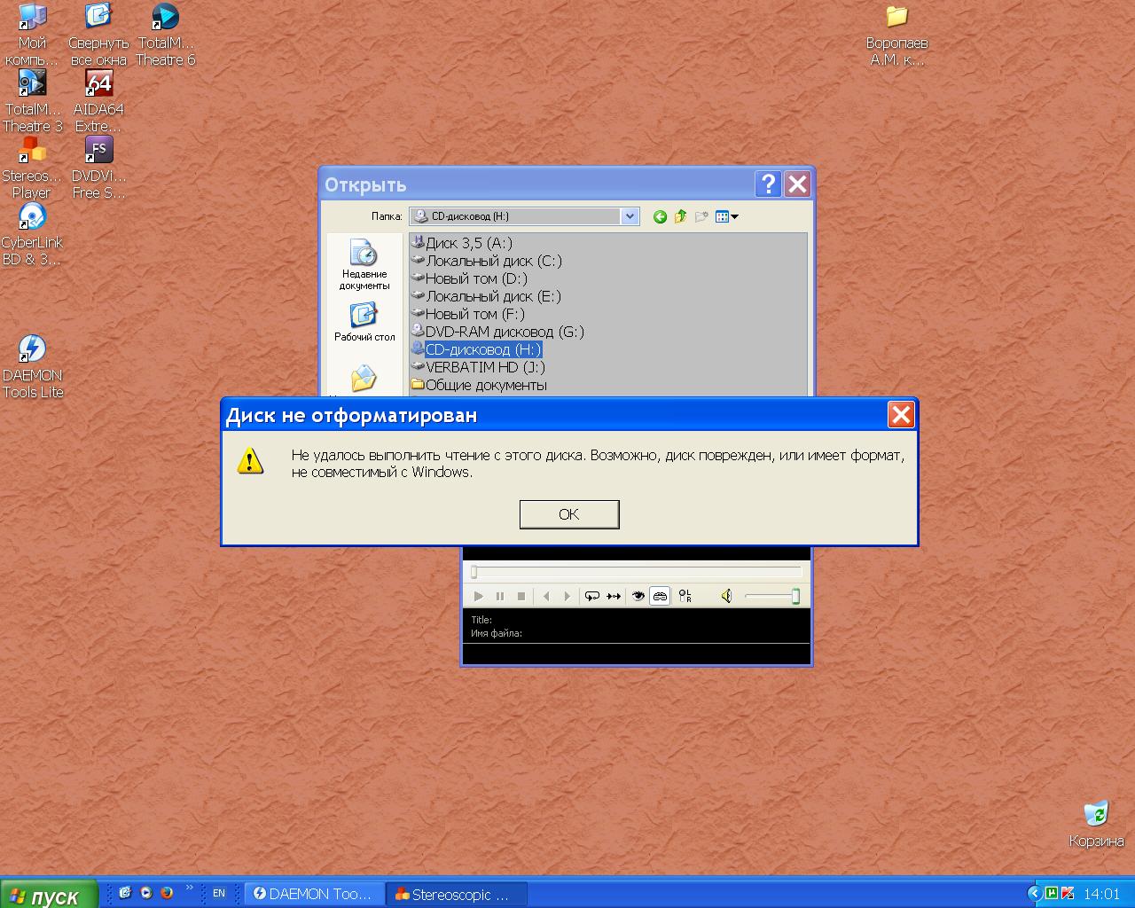
Task: Click 'Рабочий стол' shortcut in Open dialog
Action: (x=364, y=322)
